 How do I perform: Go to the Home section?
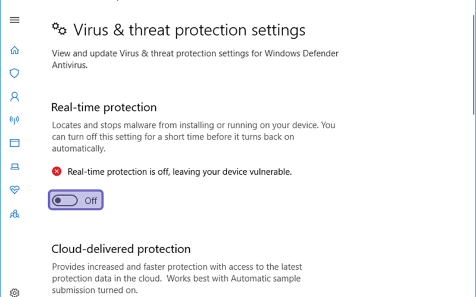[14, 50]
